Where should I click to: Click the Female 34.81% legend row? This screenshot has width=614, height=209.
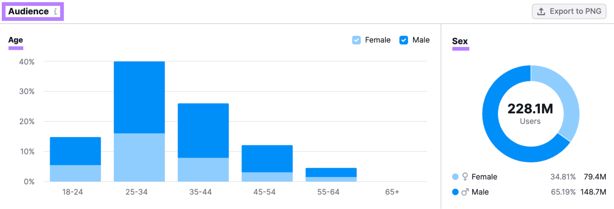tap(529, 177)
